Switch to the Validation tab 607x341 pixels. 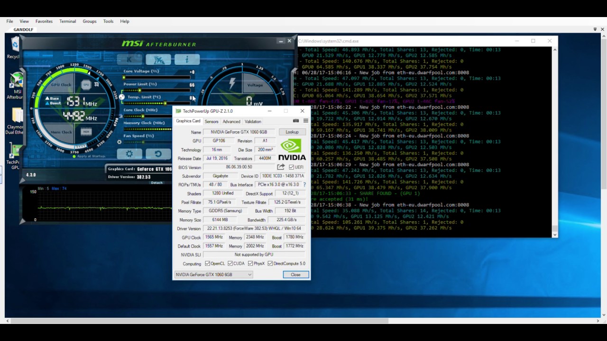click(253, 122)
